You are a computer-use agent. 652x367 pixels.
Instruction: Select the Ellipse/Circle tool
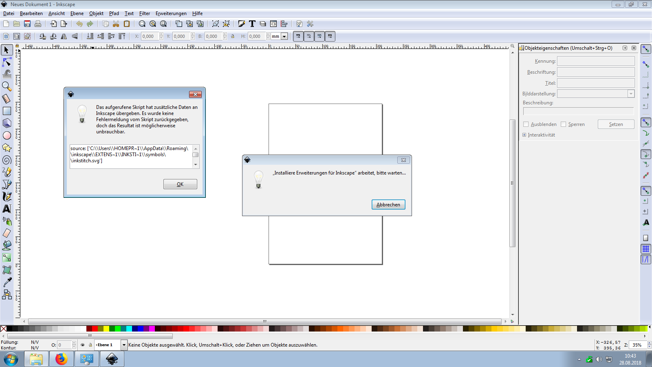7,135
